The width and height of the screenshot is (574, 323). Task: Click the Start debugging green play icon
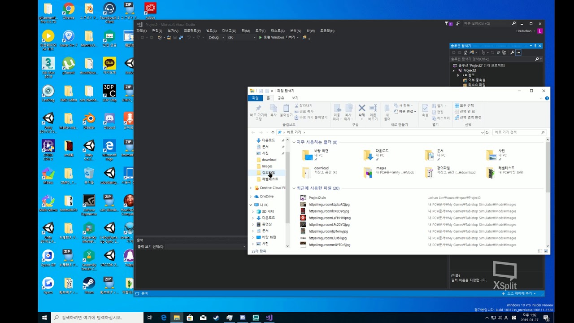click(x=261, y=37)
